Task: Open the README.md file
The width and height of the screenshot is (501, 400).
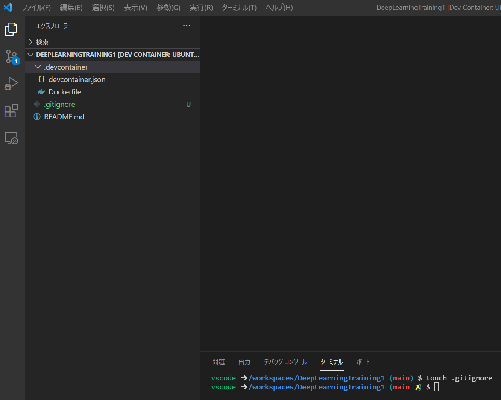Action: [x=64, y=117]
